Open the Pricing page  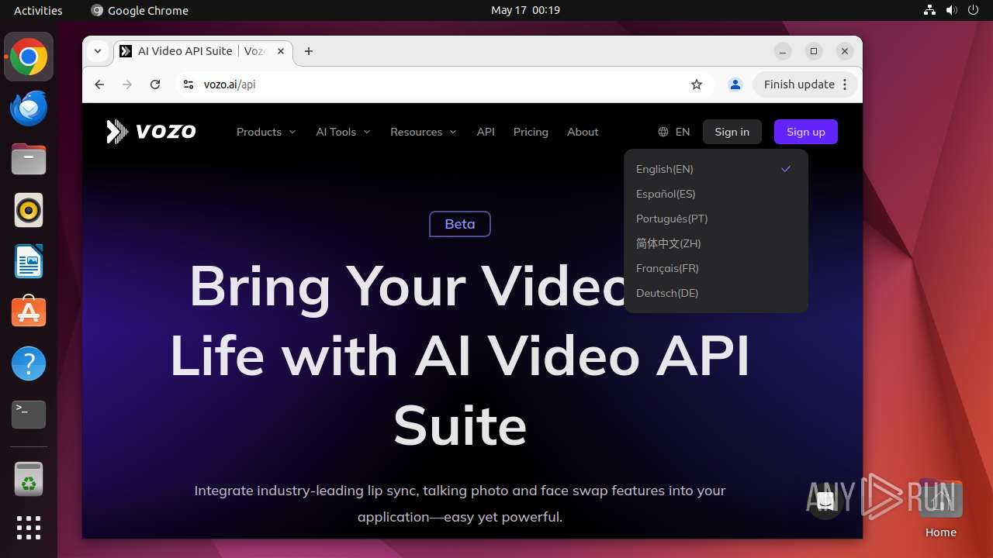point(531,132)
